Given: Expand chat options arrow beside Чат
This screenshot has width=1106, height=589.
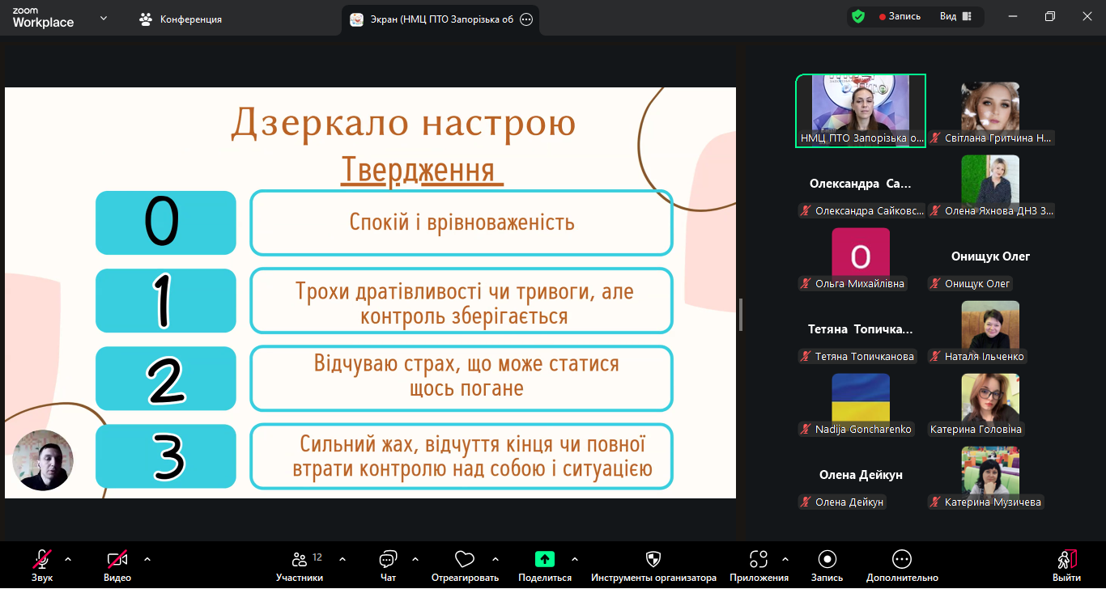Looking at the screenshot, I should pos(415,559).
